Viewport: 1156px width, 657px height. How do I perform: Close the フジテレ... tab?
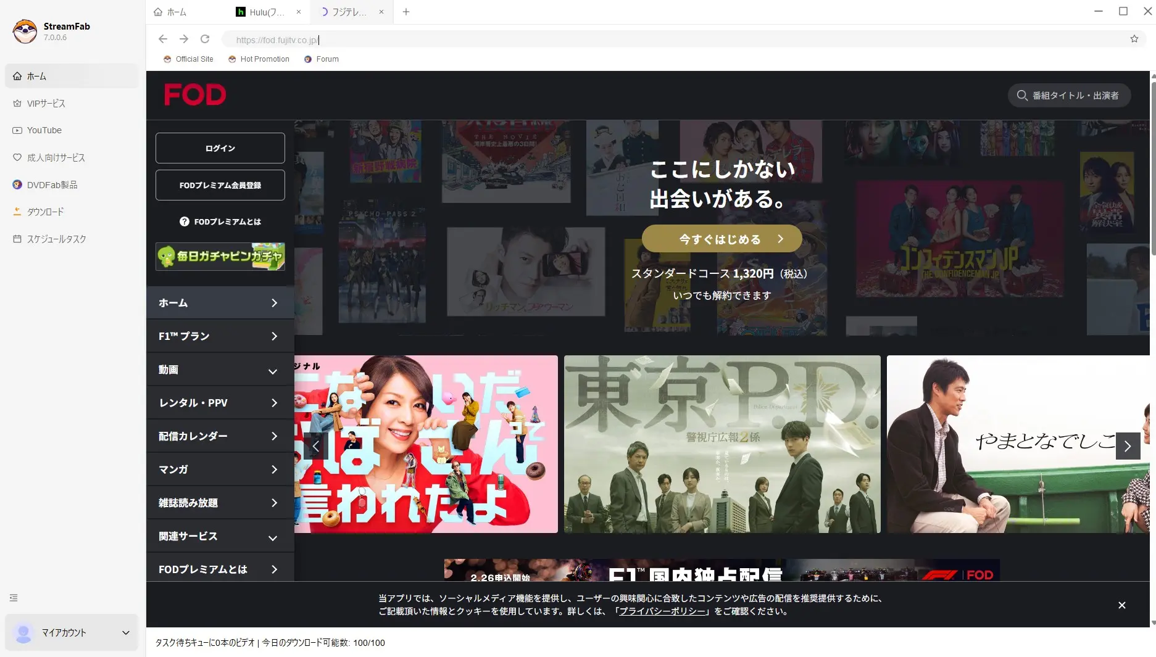point(381,12)
